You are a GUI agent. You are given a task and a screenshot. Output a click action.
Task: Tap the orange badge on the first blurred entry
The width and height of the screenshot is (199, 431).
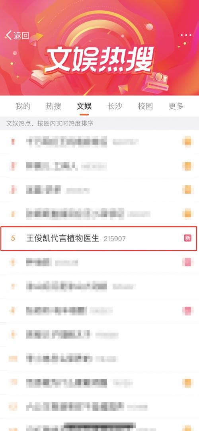click(188, 142)
